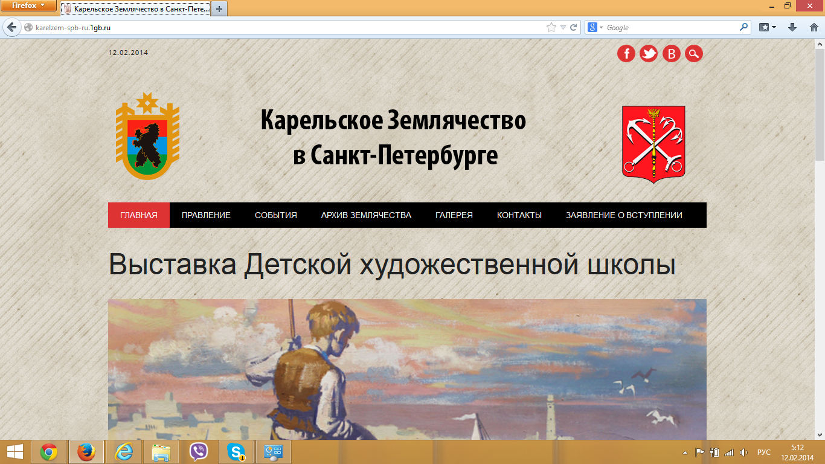
Task: Click the red site search icon
Action: (x=694, y=54)
